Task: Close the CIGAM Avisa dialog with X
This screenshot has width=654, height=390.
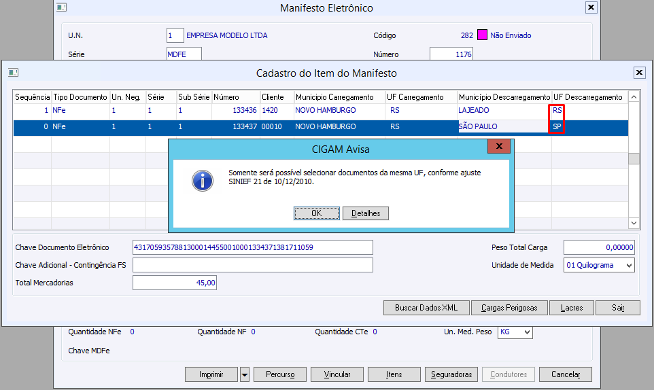Action: (499, 147)
